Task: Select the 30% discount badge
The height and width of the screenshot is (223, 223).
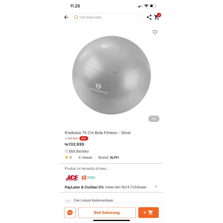Action: pyautogui.click(x=84, y=138)
